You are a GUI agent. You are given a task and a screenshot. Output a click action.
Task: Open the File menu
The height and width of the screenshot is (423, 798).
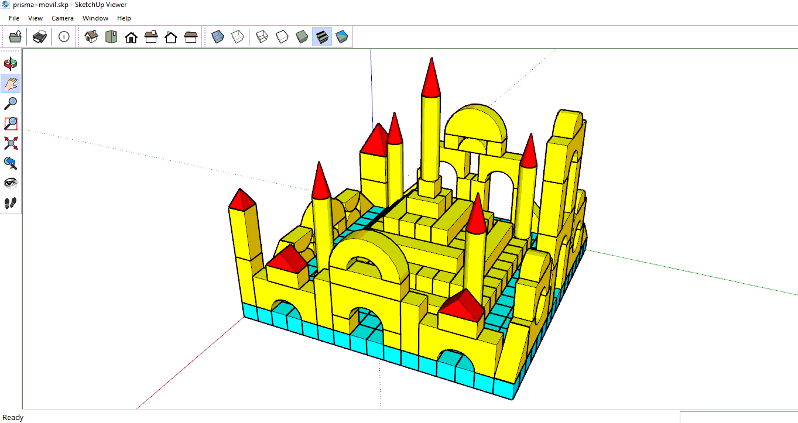[x=14, y=18]
